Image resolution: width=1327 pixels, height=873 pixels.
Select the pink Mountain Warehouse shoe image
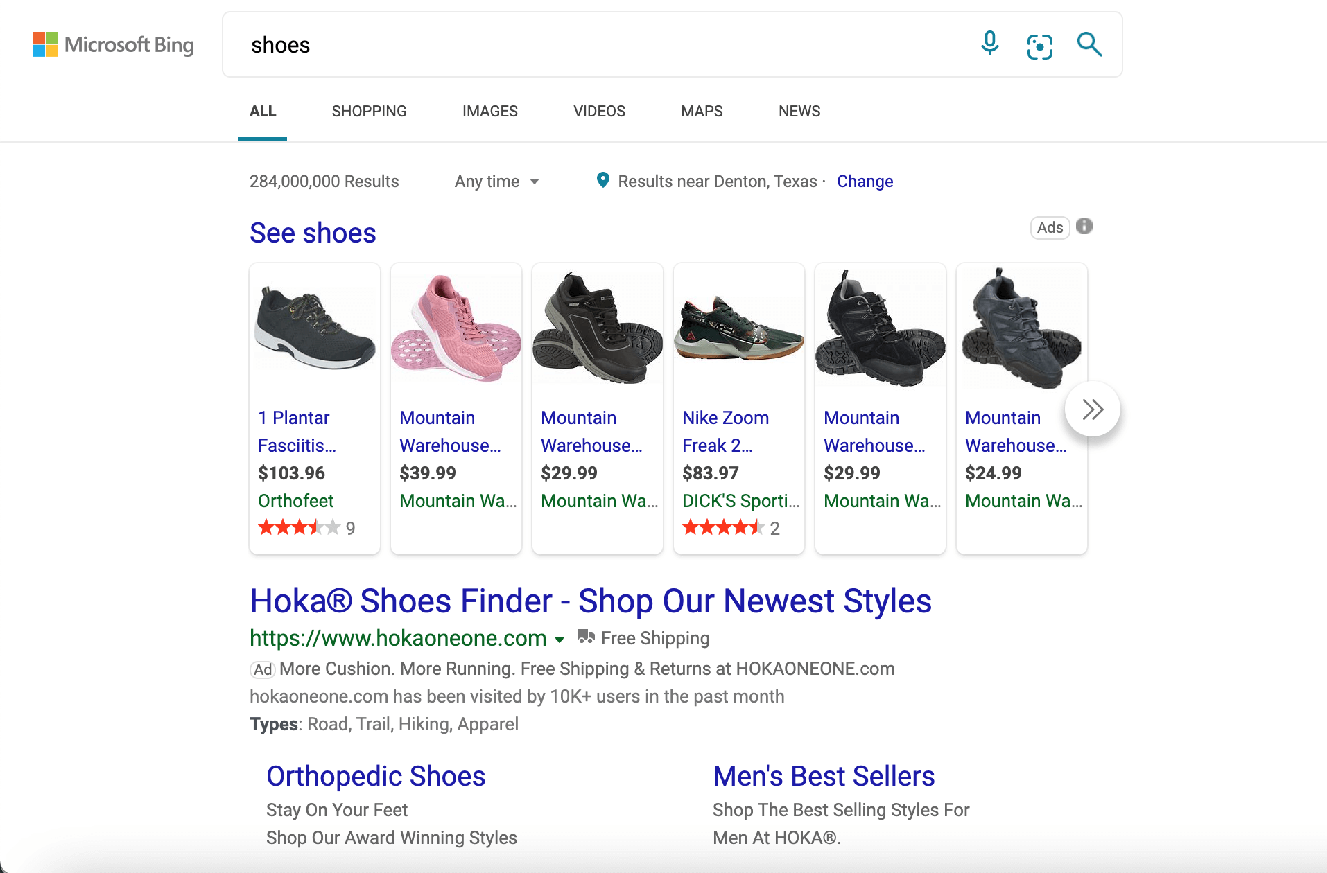coord(456,328)
